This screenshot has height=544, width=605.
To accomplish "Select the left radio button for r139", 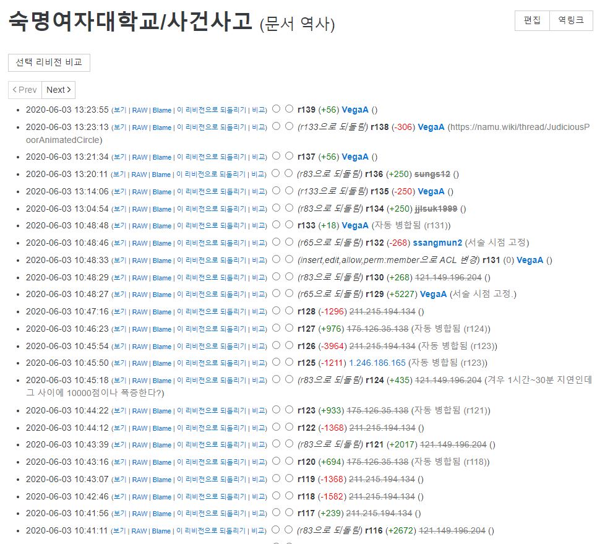I will (276, 109).
